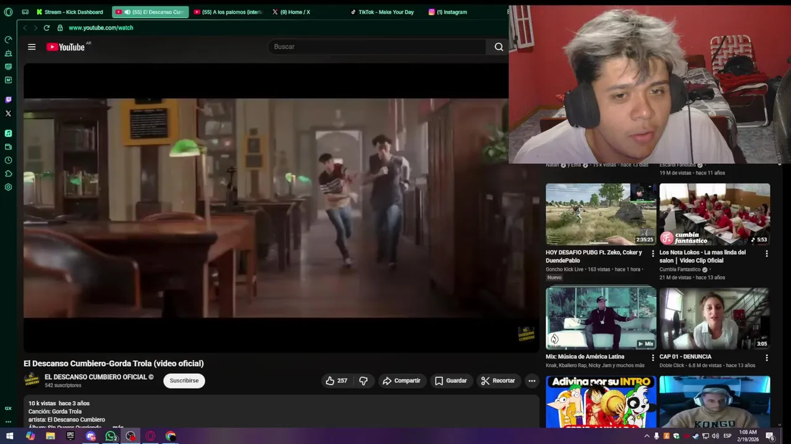Open GX Corner gamepad icon in tab bar

[25, 12]
